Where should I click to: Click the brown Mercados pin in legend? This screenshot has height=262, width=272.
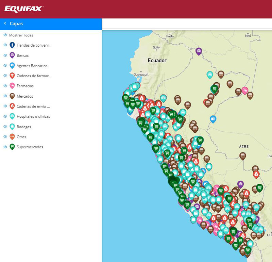(x=12, y=96)
